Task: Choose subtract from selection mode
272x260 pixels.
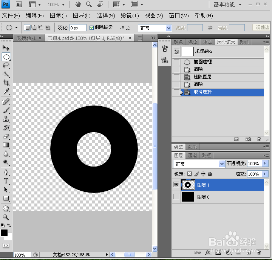Action: pos(40,28)
